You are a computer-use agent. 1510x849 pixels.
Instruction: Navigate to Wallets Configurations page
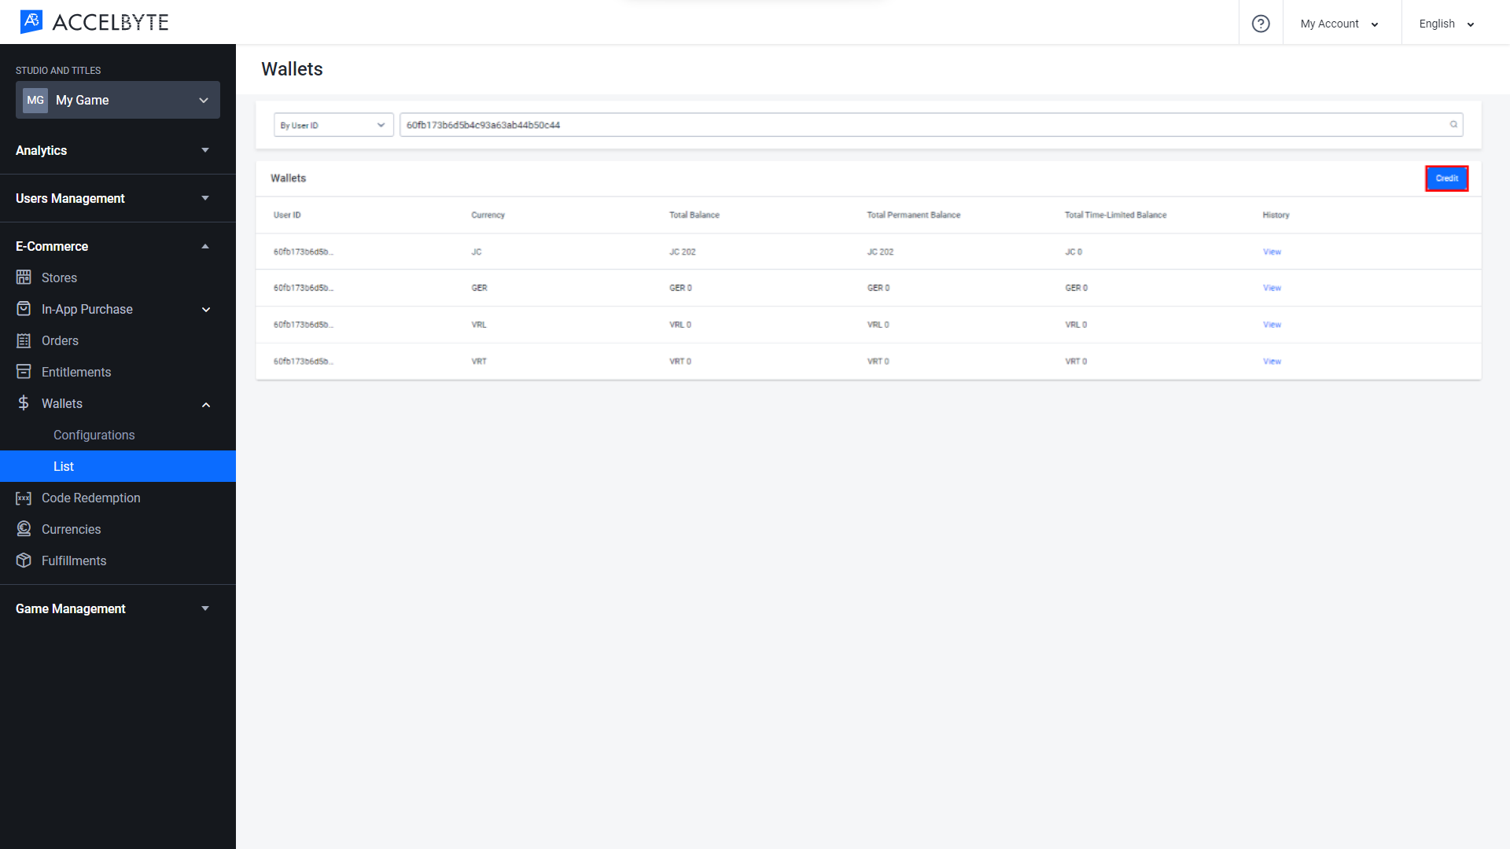pyautogui.click(x=94, y=435)
